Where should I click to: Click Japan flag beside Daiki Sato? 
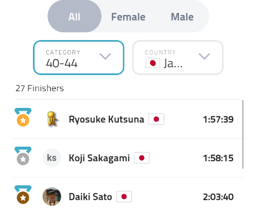124,196
